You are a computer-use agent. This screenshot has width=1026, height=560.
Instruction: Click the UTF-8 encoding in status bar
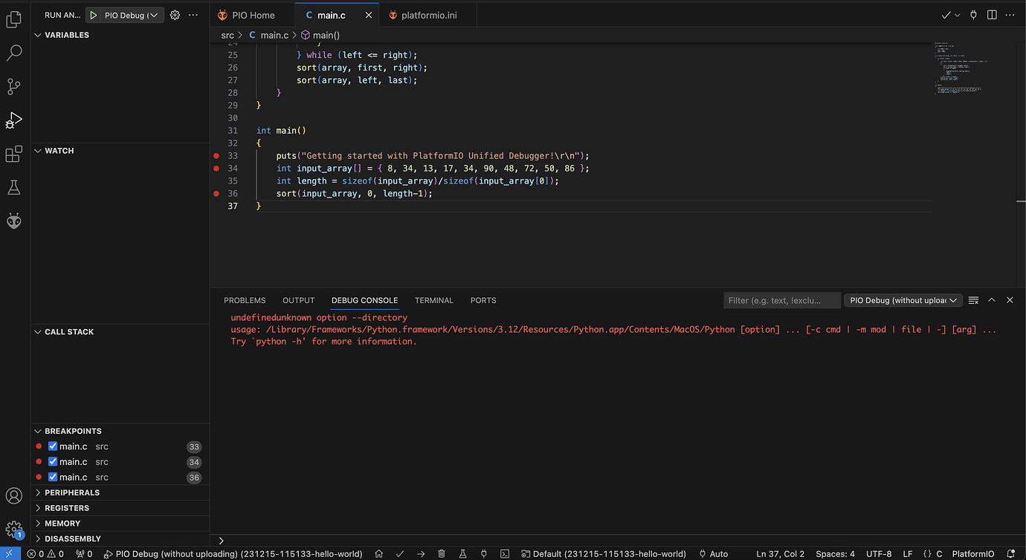(x=879, y=554)
